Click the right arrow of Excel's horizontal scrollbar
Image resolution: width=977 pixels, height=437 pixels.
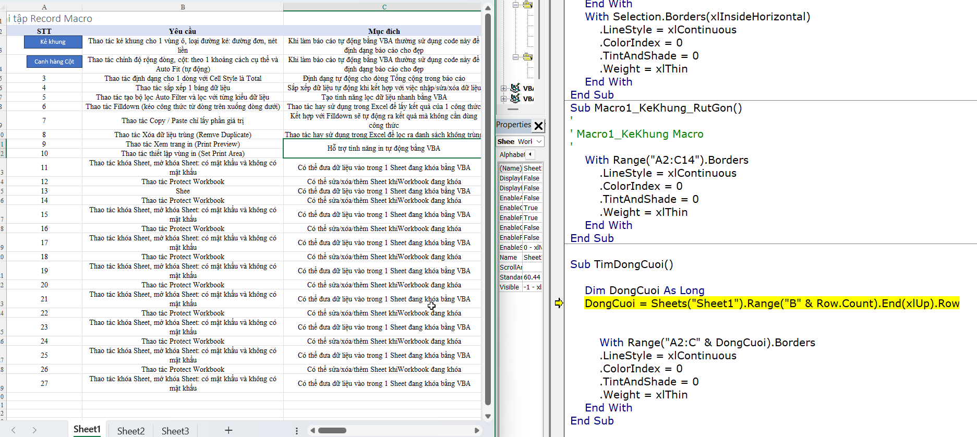[477, 431]
